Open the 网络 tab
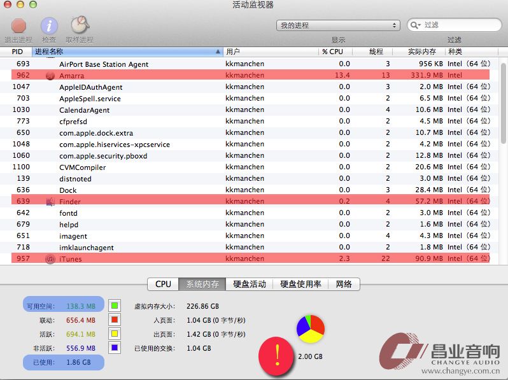Image resolution: width=508 pixels, height=380 pixels. 344,284
